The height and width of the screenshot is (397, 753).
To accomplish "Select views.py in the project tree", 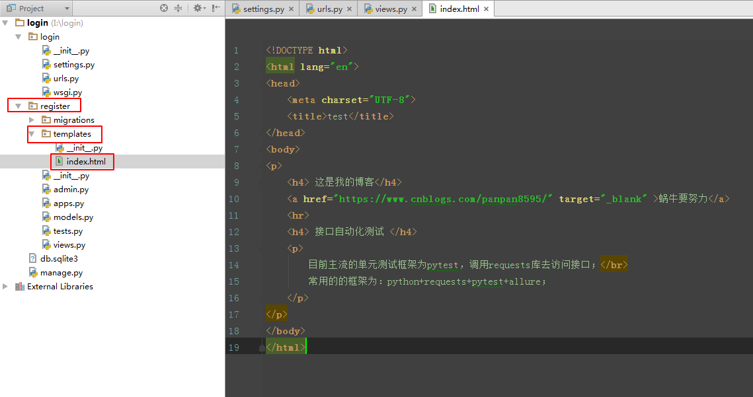I will pos(64,245).
